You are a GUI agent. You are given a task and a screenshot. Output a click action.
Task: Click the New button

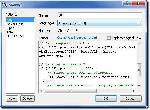(12, 99)
